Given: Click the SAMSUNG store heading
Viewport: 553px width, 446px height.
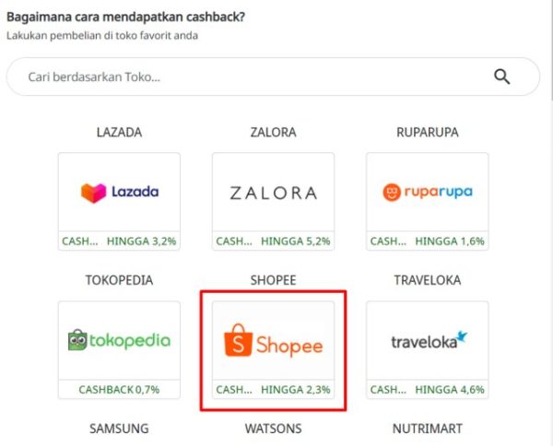Looking at the screenshot, I should (x=119, y=428).
